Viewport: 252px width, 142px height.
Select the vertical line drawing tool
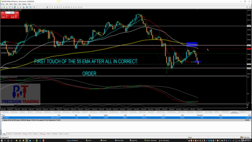pos(40,7)
